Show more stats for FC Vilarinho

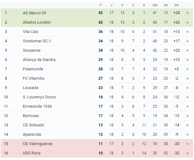point(187,78)
